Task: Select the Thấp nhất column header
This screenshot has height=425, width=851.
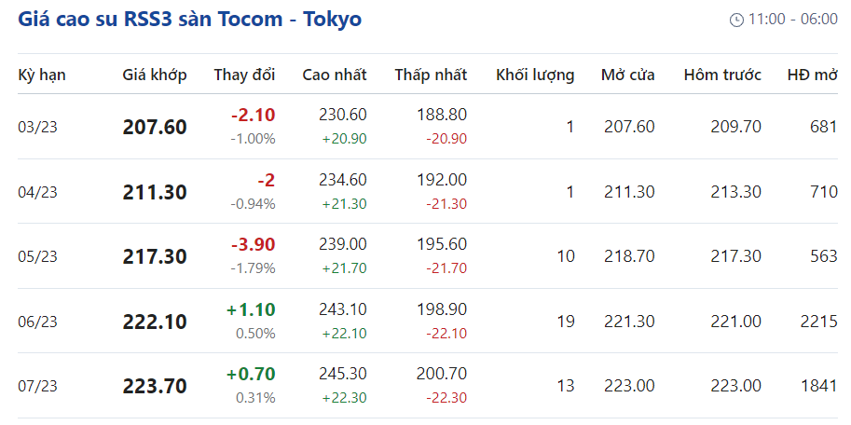Action: (x=431, y=75)
